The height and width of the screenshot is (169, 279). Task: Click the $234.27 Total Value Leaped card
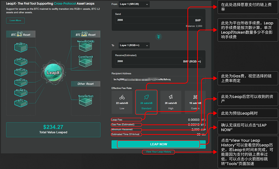tap(53, 130)
